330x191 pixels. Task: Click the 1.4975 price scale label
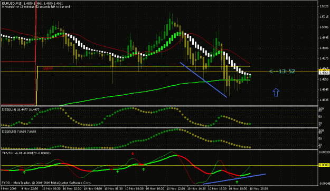[x=324, y=58]
